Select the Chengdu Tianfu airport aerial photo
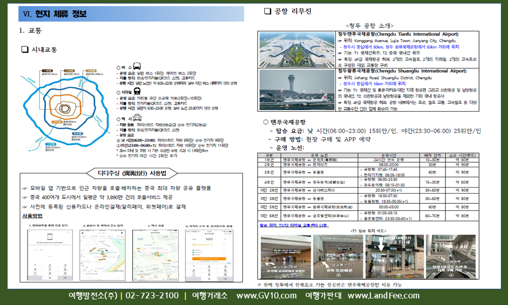 pyautogui.click(x=297, y=50)
